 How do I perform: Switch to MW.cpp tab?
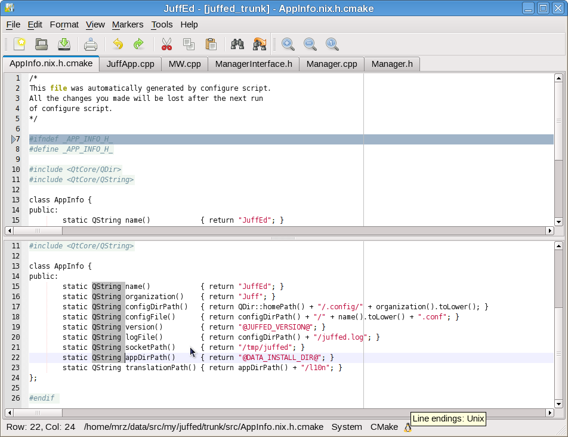(185, 64)
